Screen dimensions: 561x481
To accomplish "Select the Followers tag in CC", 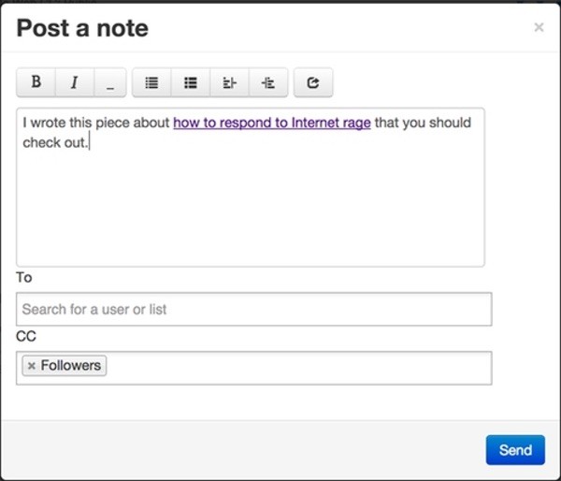I will point(71,366).
